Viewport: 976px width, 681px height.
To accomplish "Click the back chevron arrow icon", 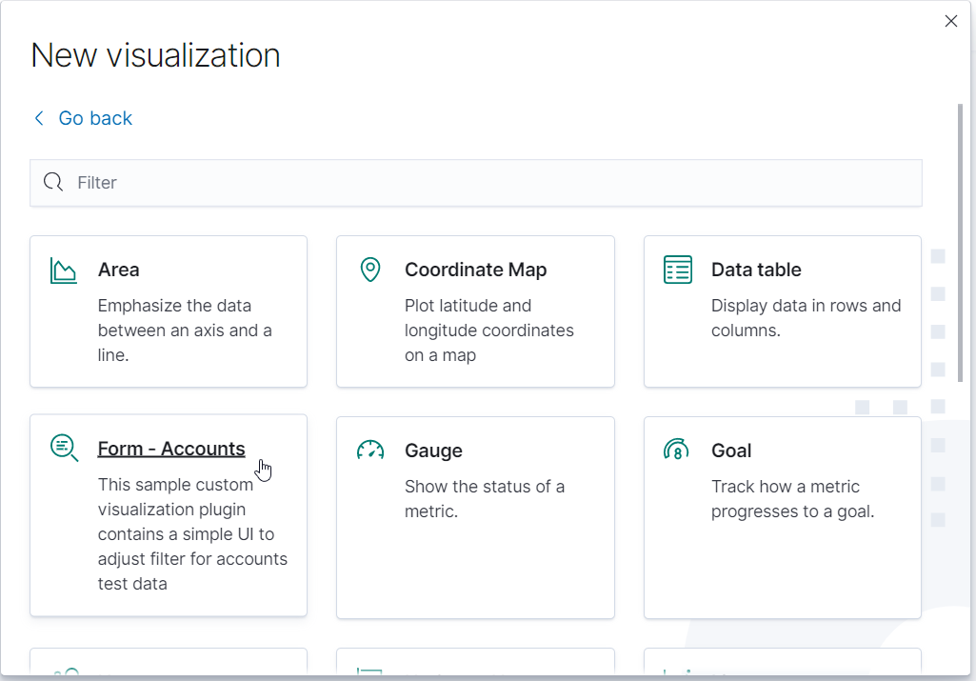I will coord(39,118).
